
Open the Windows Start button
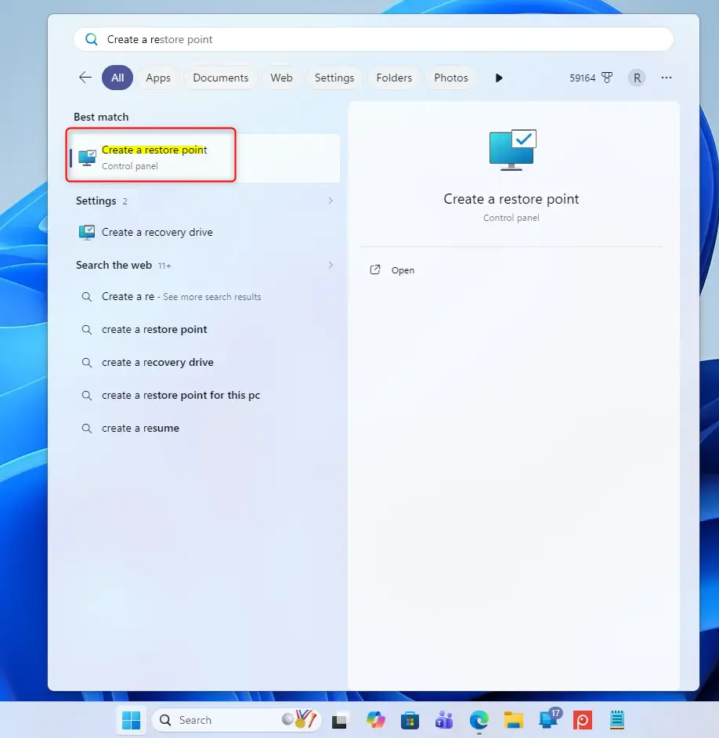click(132, 720)
